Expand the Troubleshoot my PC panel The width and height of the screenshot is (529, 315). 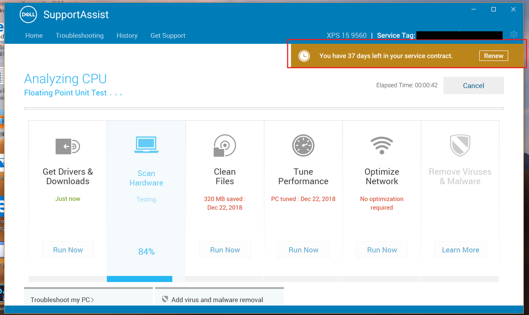click(88, 297)
